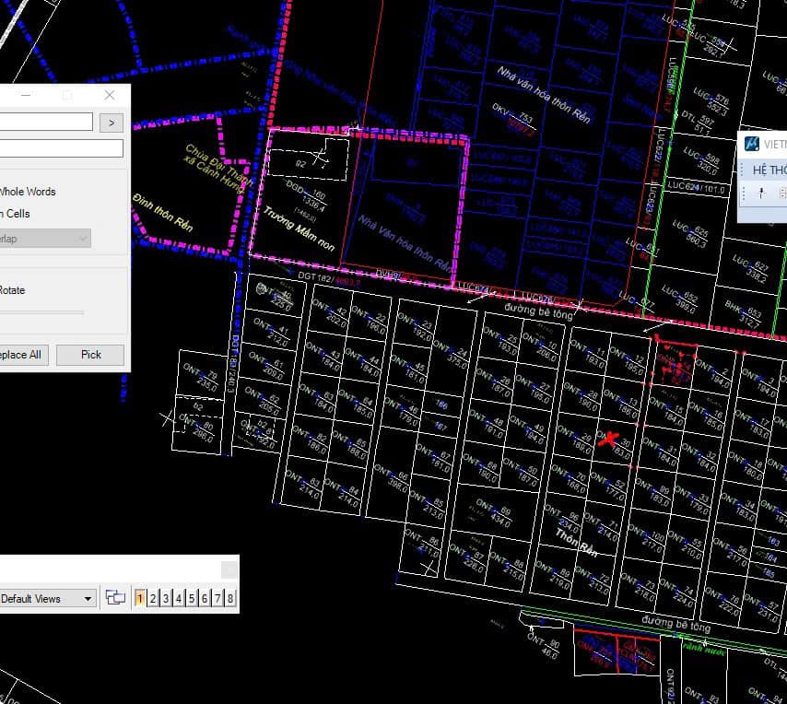Toggle view number 3 button
Screen dimensions: 787x704
pos(166,598)
